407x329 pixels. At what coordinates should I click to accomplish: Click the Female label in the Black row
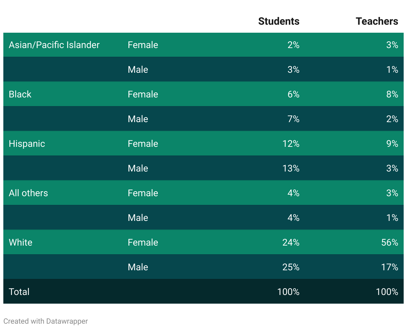point(143,94)
